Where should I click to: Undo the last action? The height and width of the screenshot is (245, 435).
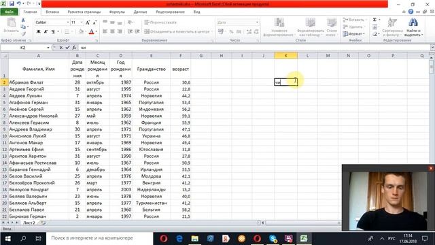point(19,4)
